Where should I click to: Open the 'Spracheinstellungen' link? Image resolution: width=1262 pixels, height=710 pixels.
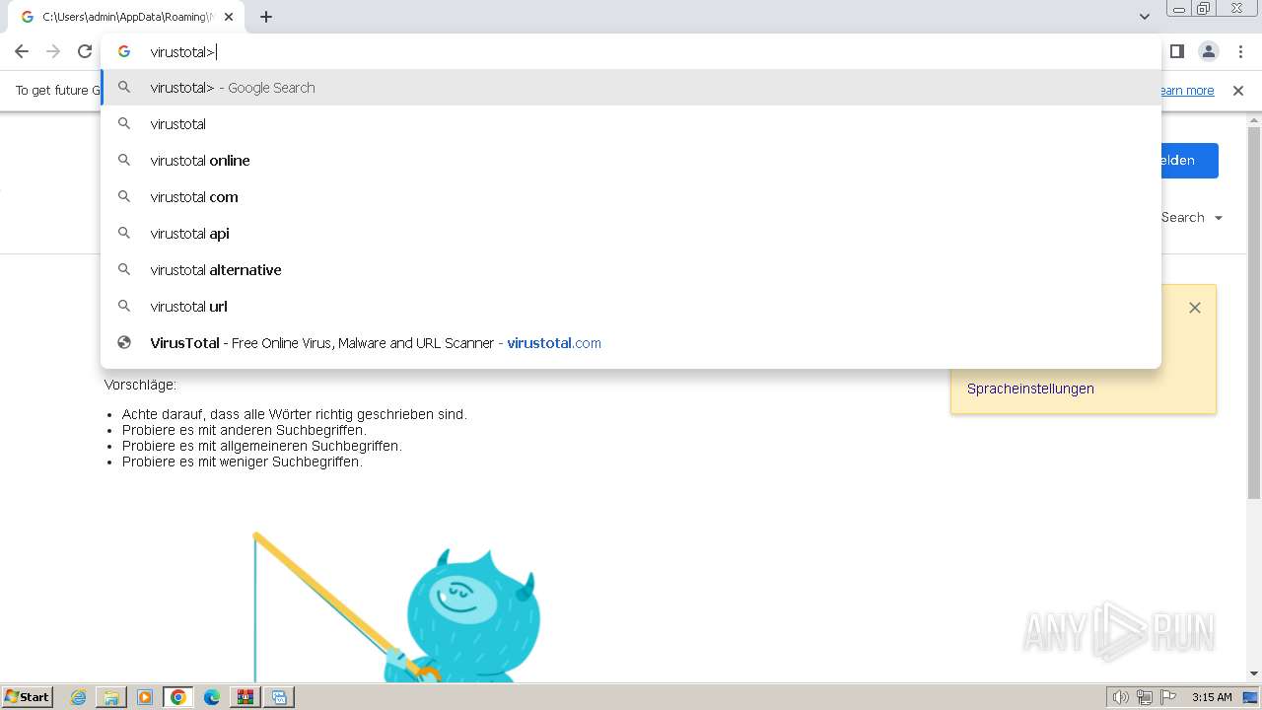[x=1030, y=389]
